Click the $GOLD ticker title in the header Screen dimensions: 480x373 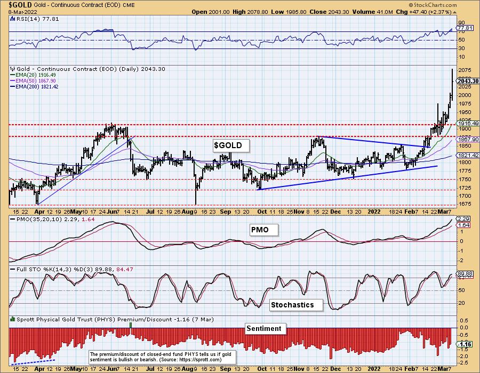(x=20, y=5)
